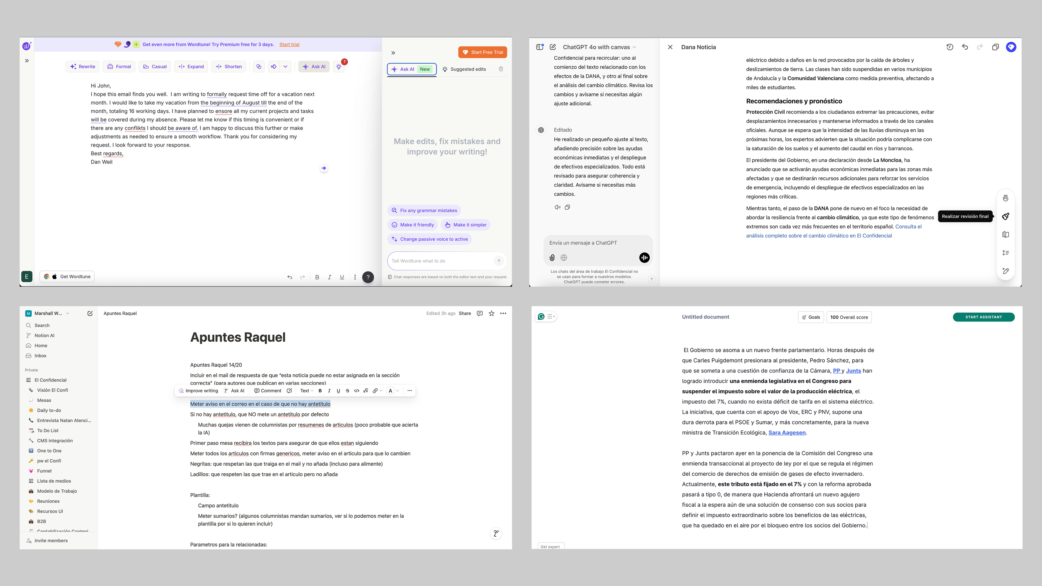
Task: Star the Apuntes Raquel Notion page
Action: tap(491, 313)
